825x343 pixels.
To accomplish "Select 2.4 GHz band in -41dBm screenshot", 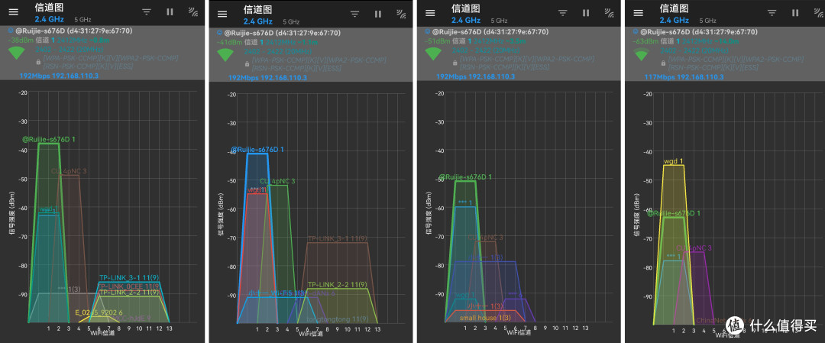I will tap(258, 21).
